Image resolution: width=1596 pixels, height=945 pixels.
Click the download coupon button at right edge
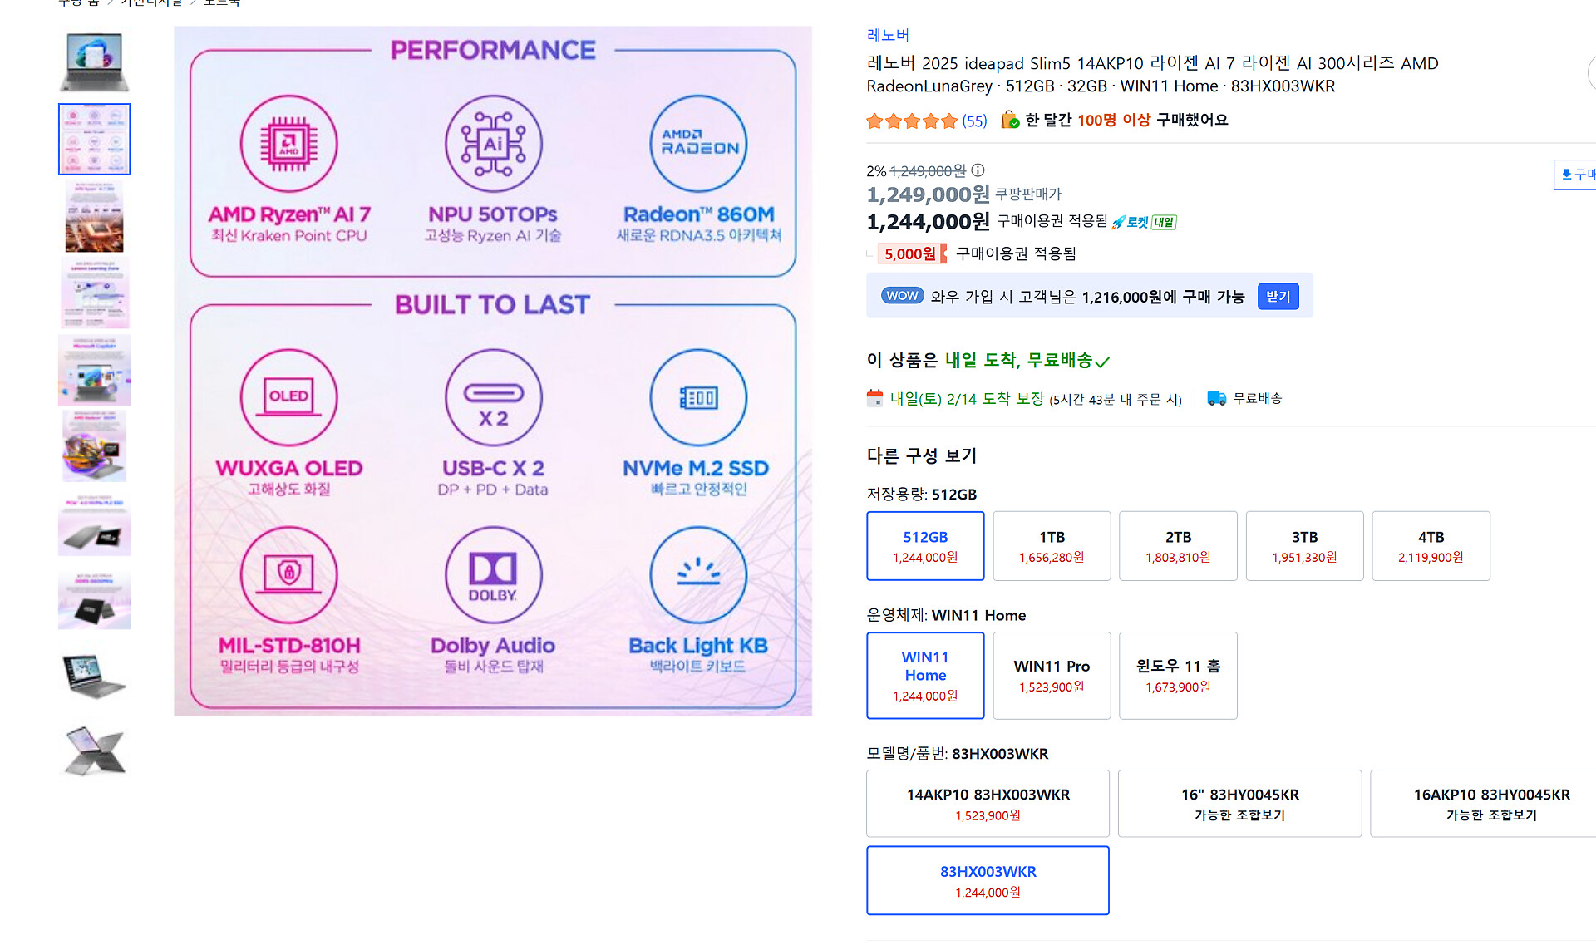(x=1576, y=175)
